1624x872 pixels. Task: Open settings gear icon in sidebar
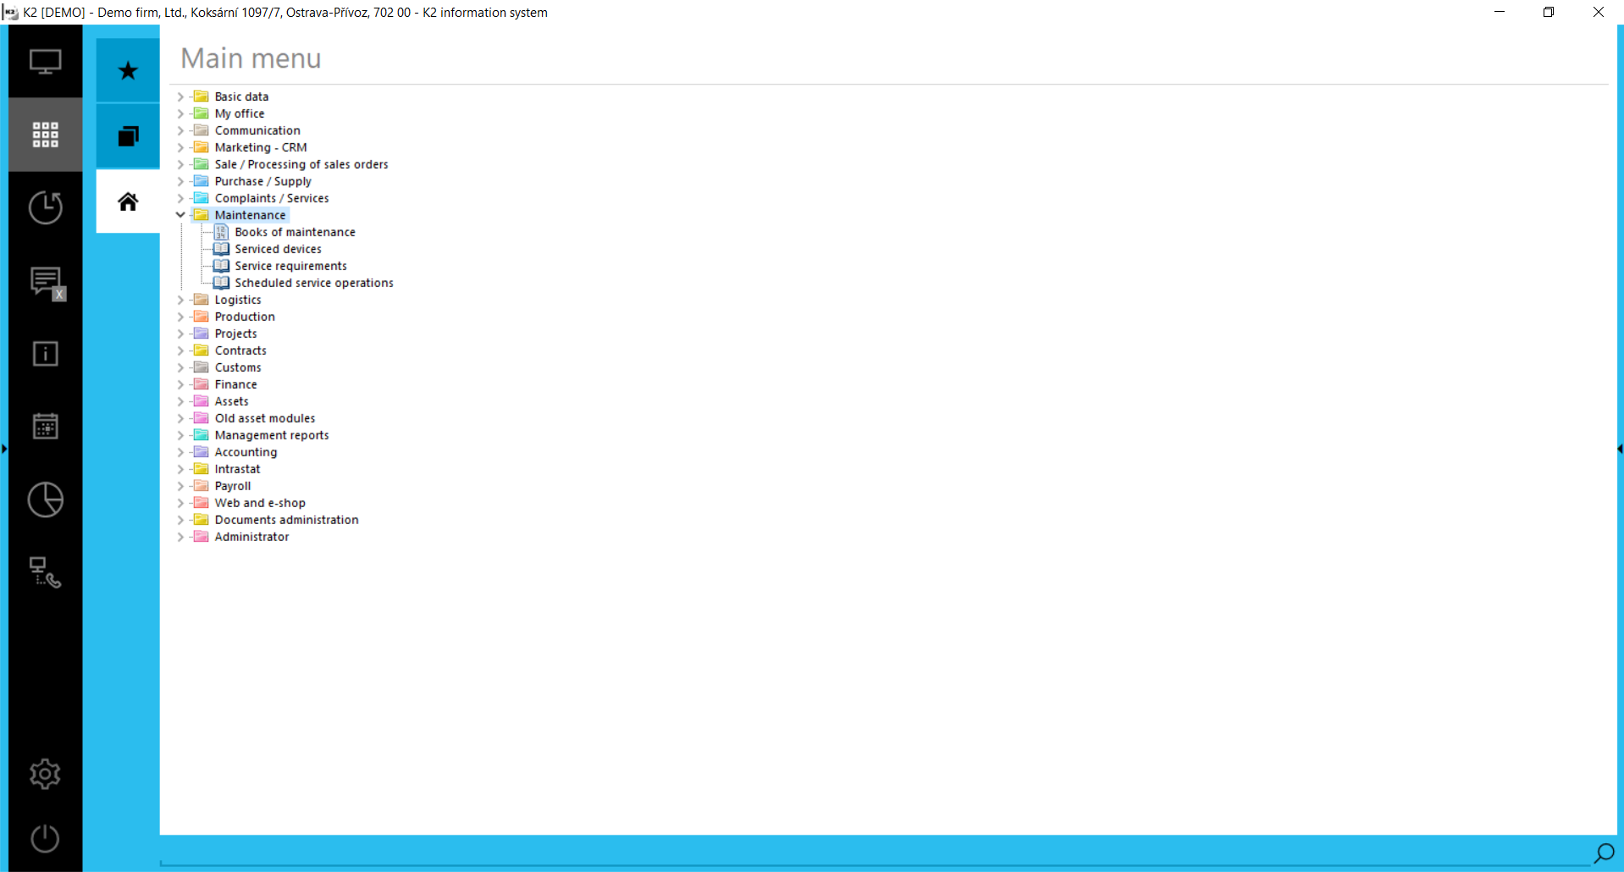[x=46, y=774]
